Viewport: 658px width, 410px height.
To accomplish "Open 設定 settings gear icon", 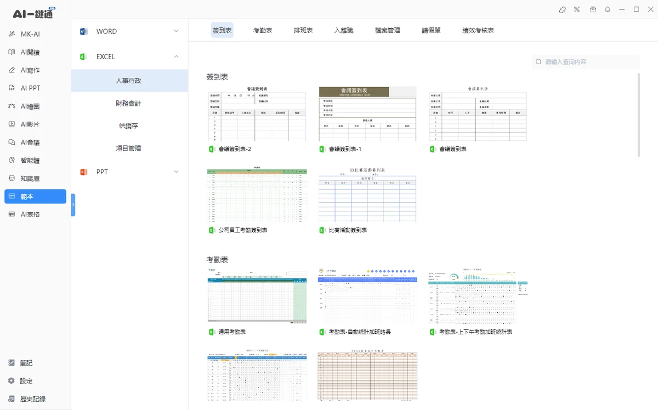I will [x=12, y=380].
